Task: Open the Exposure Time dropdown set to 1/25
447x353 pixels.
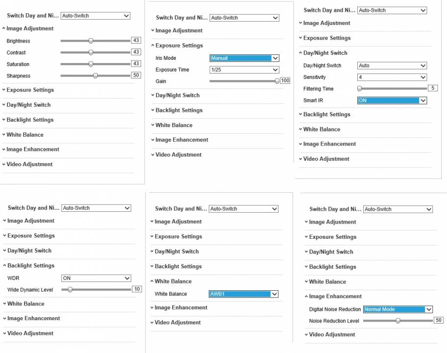Action: (x=244, y=70)
